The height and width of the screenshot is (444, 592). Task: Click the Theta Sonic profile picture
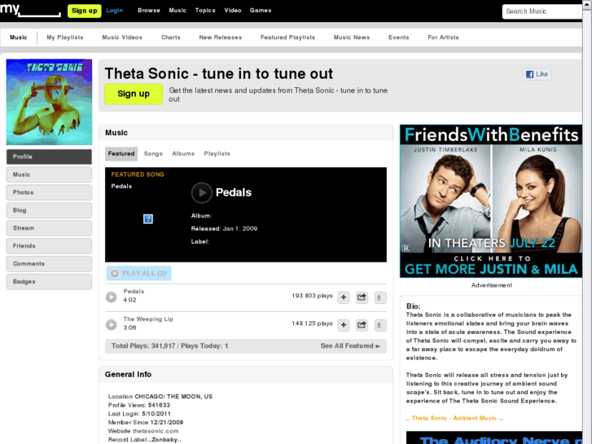(49, 102)
